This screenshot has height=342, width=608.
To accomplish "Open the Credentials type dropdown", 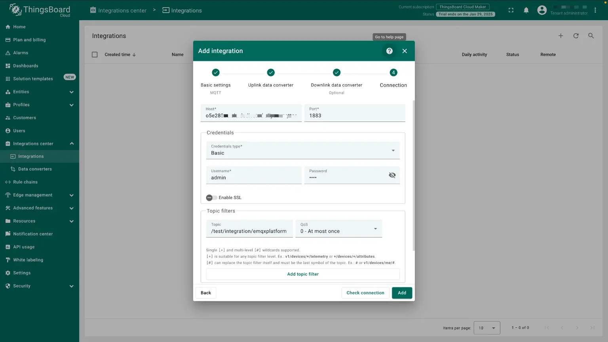I will pos(303,150).
